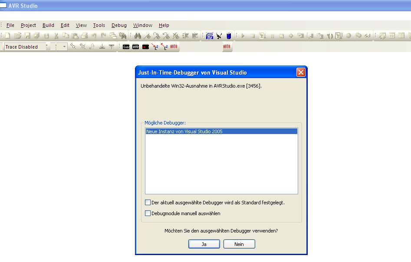Open the Debug menu
This screenshot has height=262, width=411.
[x=119, y=25]
